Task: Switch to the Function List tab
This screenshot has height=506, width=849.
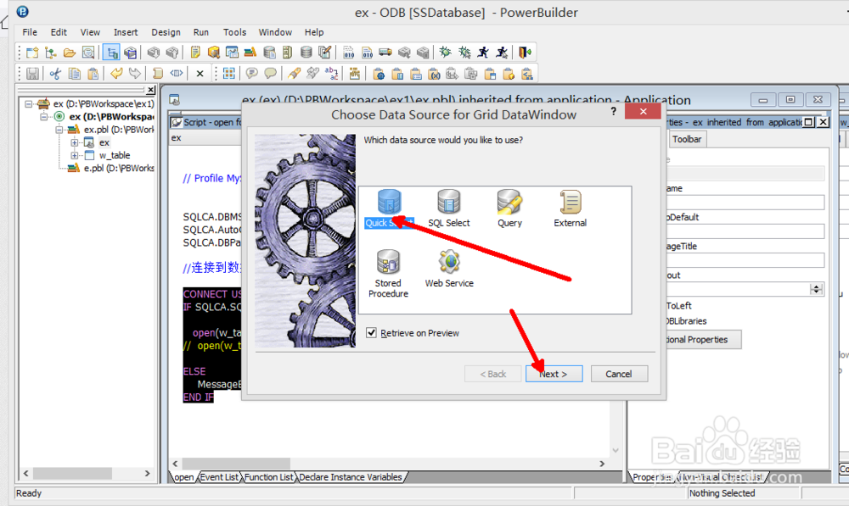Action: point(268,477)
